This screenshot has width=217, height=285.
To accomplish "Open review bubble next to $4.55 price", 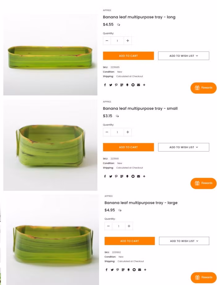I will point(119,25).
